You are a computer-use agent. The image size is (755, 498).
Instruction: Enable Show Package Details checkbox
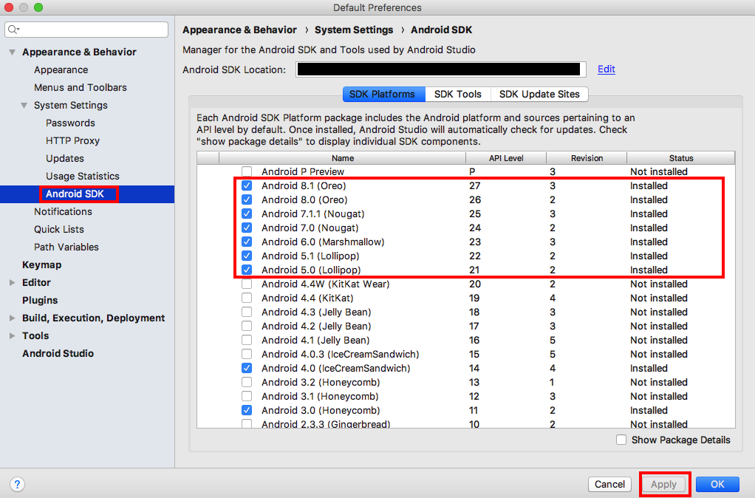tap(621, 440)
